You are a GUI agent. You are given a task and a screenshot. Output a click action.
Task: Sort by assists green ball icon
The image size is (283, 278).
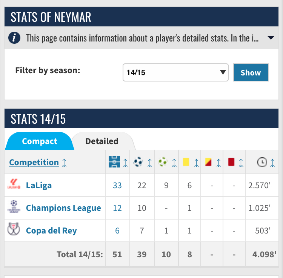pyautogui.click(x=163, y=162)
